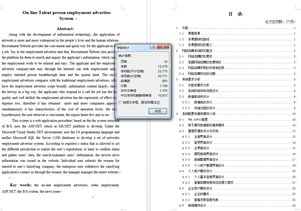Click the On-line Talent person employment advertise title

pos(66,13)
